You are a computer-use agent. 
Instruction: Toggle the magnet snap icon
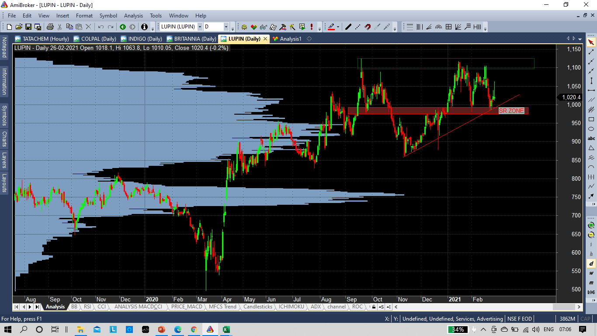pos(368,27)
